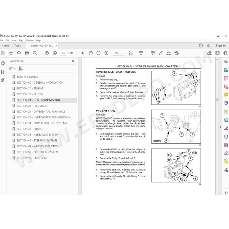Jump to SECTION 55 - ELECTRICAL SYSTEM
The height and width of the screenshot is (229, 229).
[37, 152]
